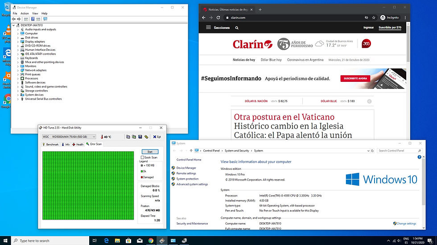437x245 pixels.
Task: Click the up arrow in System window navigation
Action: (191, 151)
